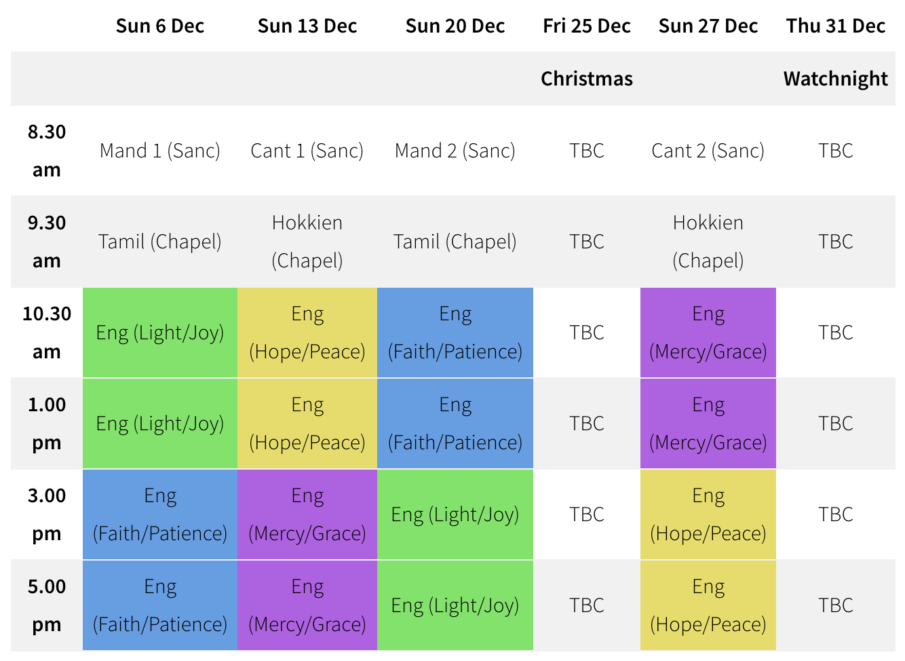Viewport: 905px width, 661px height.
Task: Select Tamil (Chapel) under Sun 20 Dec
Action: (x=455, y=242)
